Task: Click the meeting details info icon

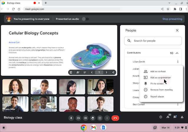Action: (161, 117)
